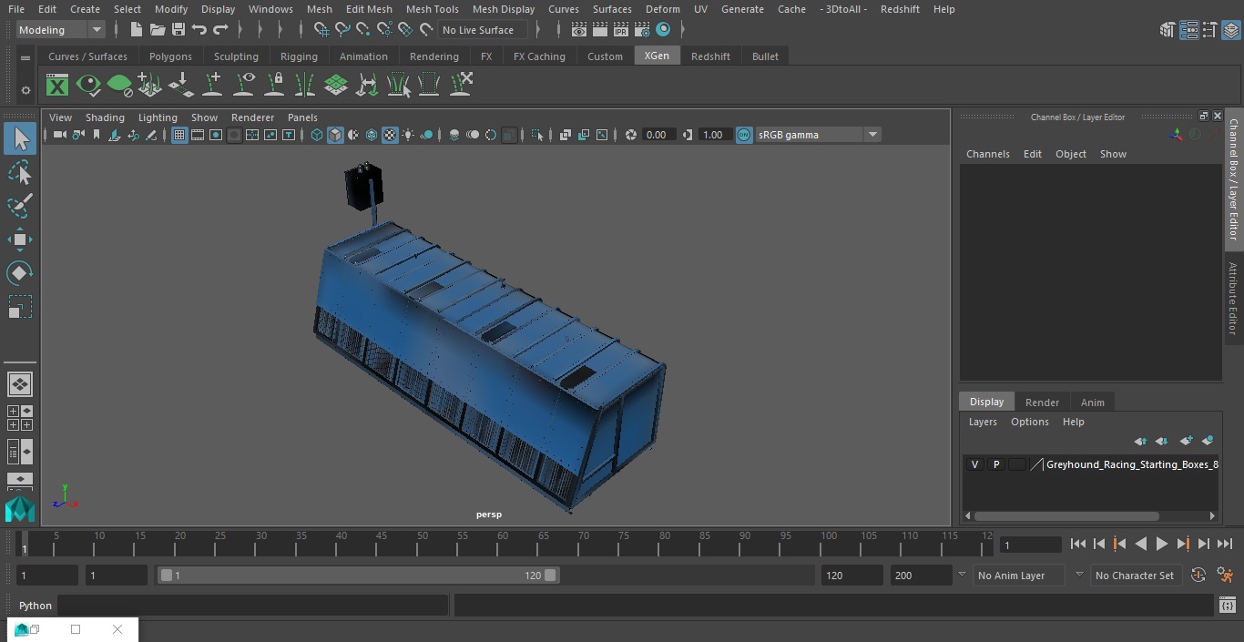1244x642 pixels.
Task: Toggle isolate select in viewport
Action: point(537,135)
